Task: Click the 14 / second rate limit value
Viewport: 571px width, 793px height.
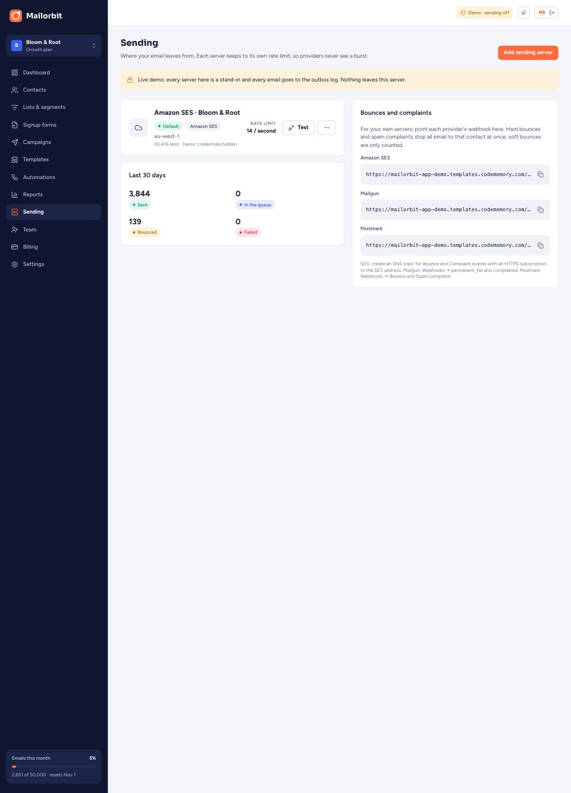Action: tap(261, 131)
